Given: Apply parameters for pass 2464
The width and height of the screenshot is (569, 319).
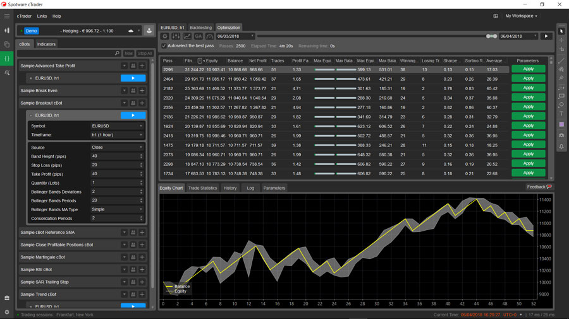Looking at the screenshot, I should pos(529,78).
